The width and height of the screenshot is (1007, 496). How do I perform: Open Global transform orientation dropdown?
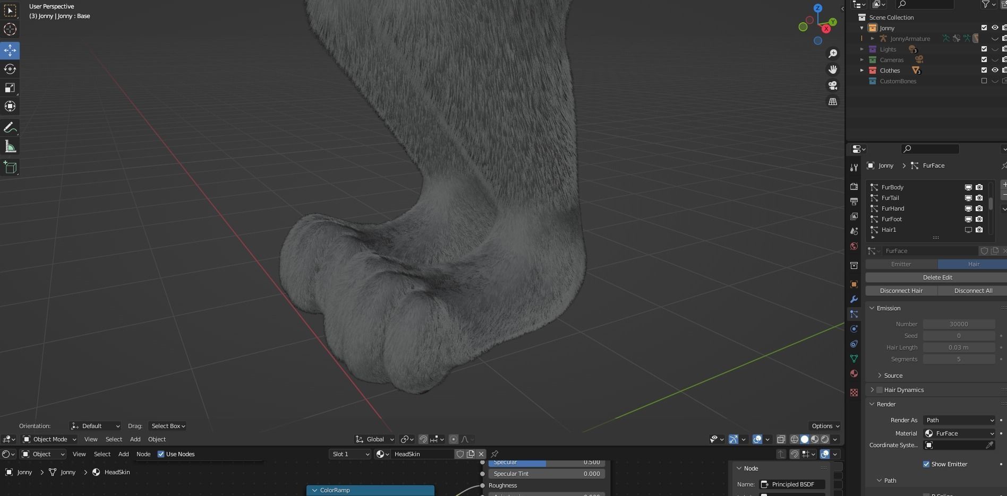pos(376,439)
